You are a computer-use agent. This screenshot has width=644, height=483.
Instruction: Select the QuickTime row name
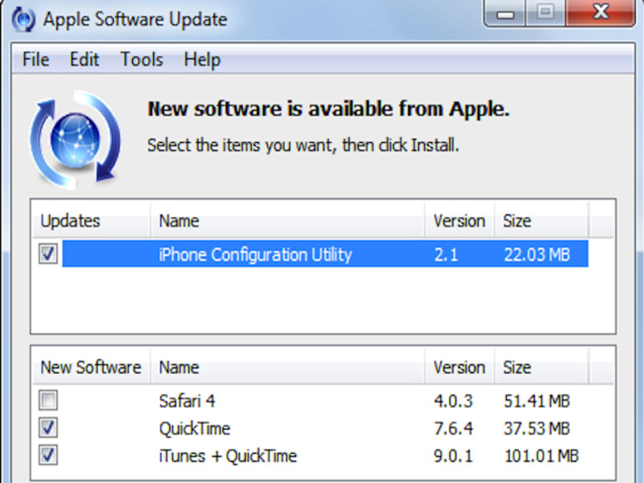tap(195, 429)
